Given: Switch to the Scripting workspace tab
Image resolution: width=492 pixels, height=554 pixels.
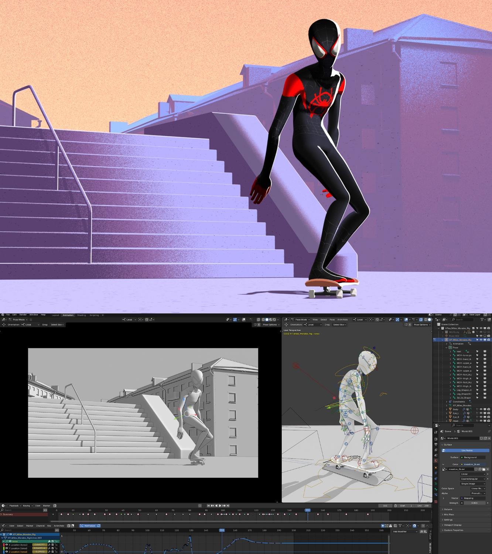Looking at the screenshot, I should coord(94,315).
